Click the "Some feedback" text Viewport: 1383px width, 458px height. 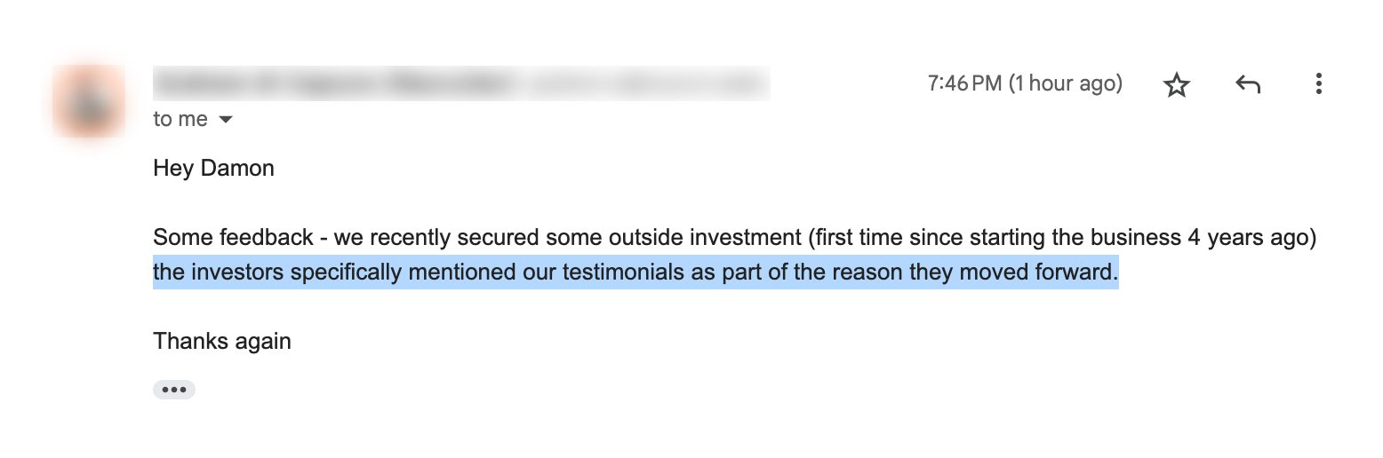pyautogui.click(x=233, y=238)
